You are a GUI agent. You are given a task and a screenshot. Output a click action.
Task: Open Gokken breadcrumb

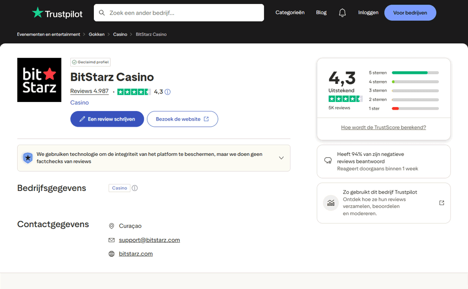click(97, 34)
